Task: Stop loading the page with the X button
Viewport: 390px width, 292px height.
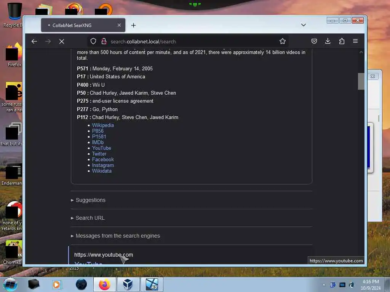Action: 62,41
